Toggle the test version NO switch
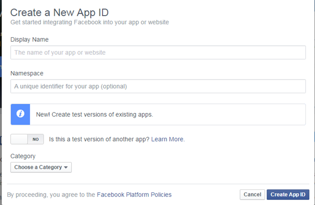Screen dimensions: 315x205 tap(27, 139)
